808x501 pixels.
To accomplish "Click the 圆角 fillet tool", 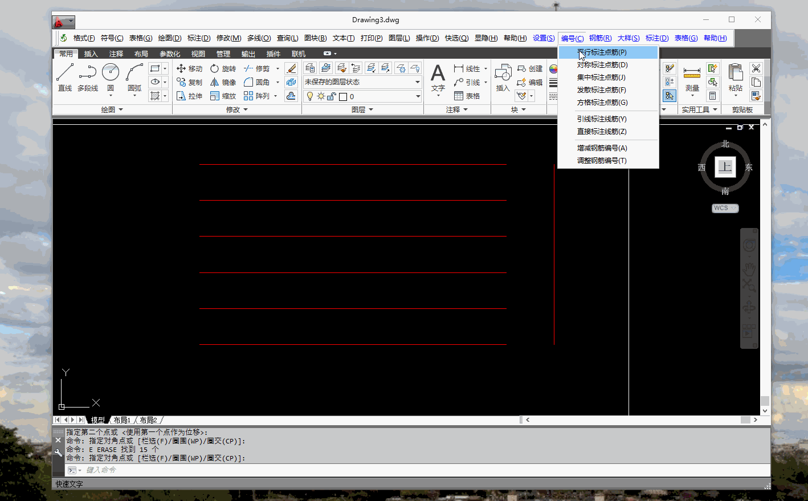I will pos(256,82).
